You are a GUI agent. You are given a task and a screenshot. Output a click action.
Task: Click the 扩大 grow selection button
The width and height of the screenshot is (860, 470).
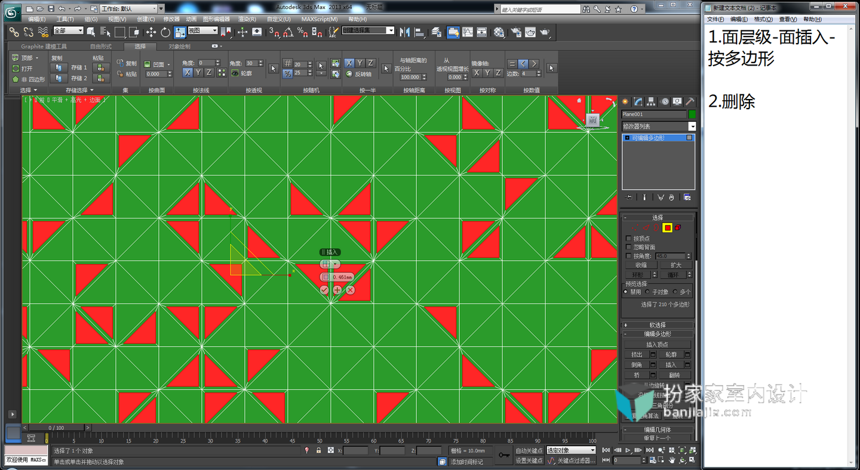pos(675,265)
